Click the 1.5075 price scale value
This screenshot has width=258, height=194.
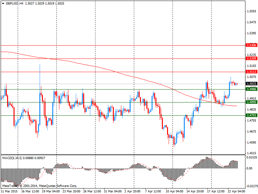(252, 77)
